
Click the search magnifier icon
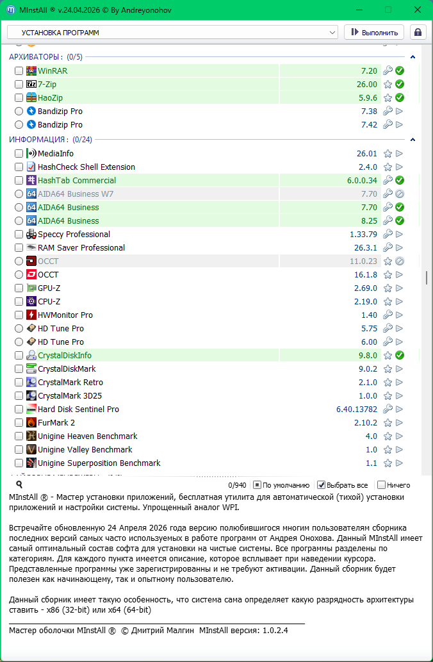[x=19, y=485]
